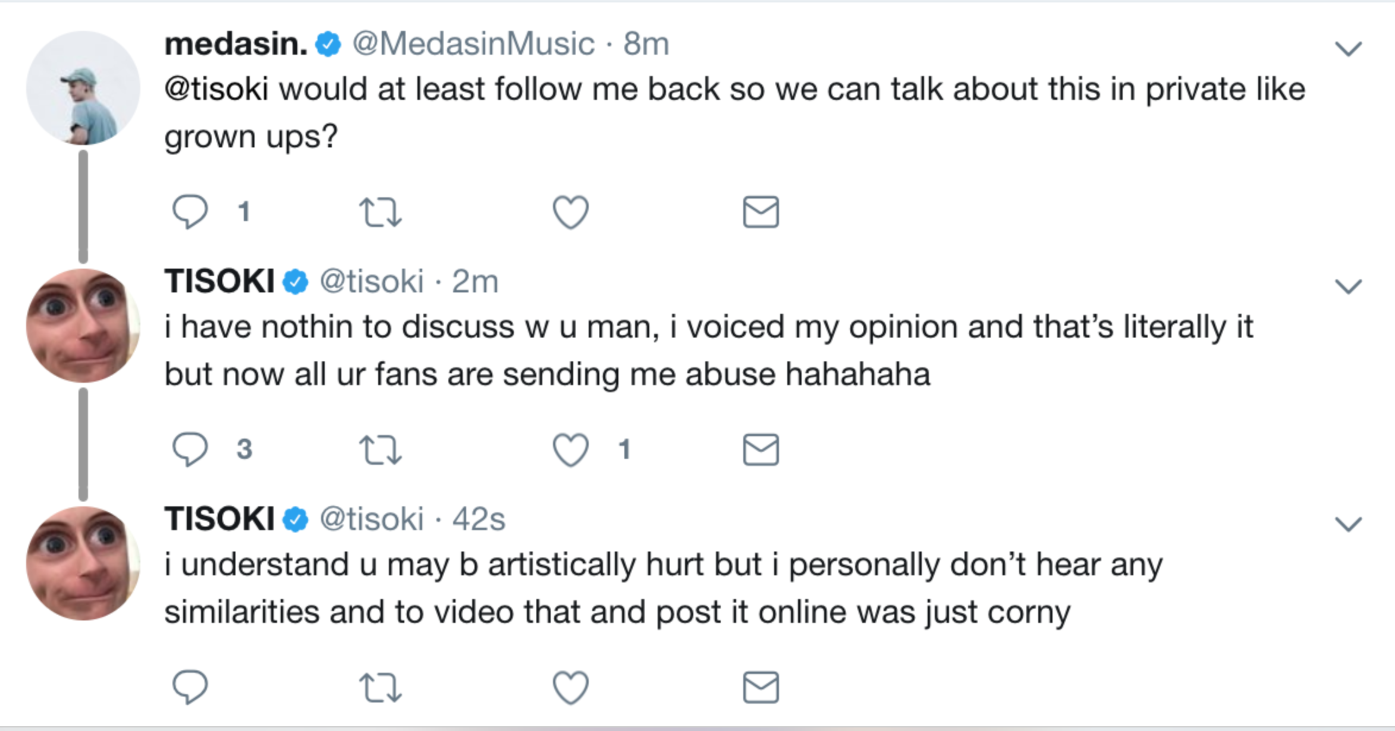Open options chevron on medasin's tweet
1395x731 pixels.
click(x=1348, y=49)
